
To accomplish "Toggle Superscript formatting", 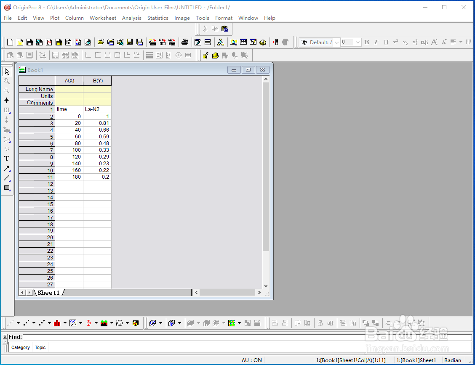I will [x=395, y=42].
